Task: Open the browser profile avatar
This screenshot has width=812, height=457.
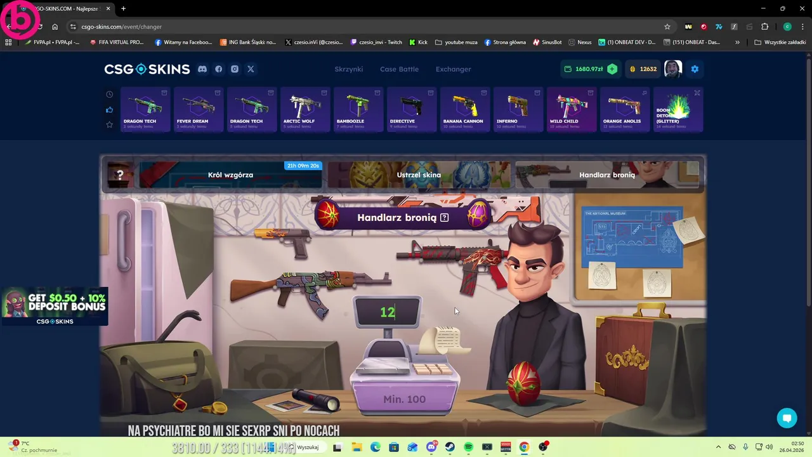Action: (787, 27)
